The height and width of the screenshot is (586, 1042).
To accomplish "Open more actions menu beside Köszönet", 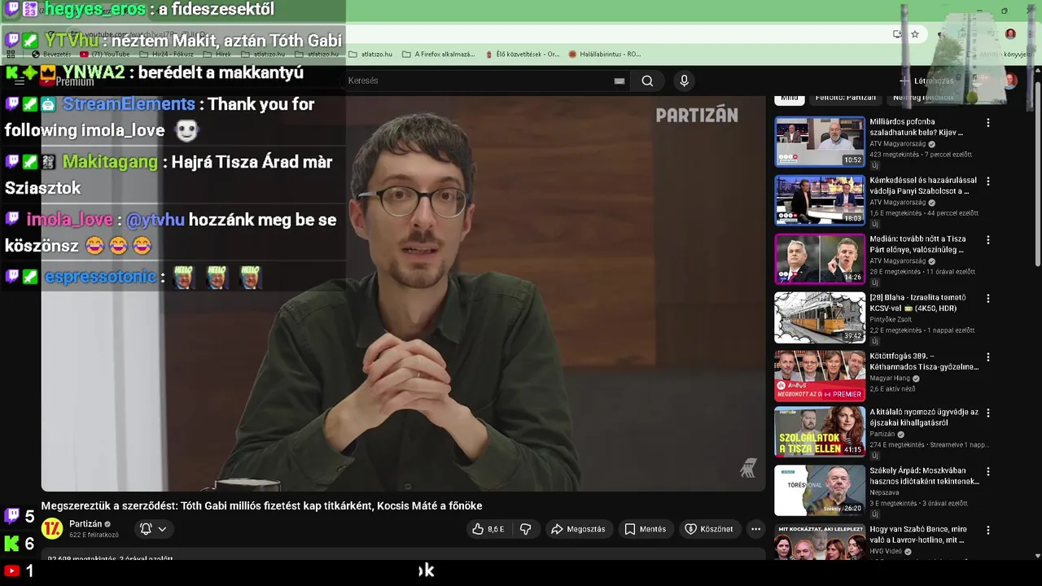I will pos(755,529).
